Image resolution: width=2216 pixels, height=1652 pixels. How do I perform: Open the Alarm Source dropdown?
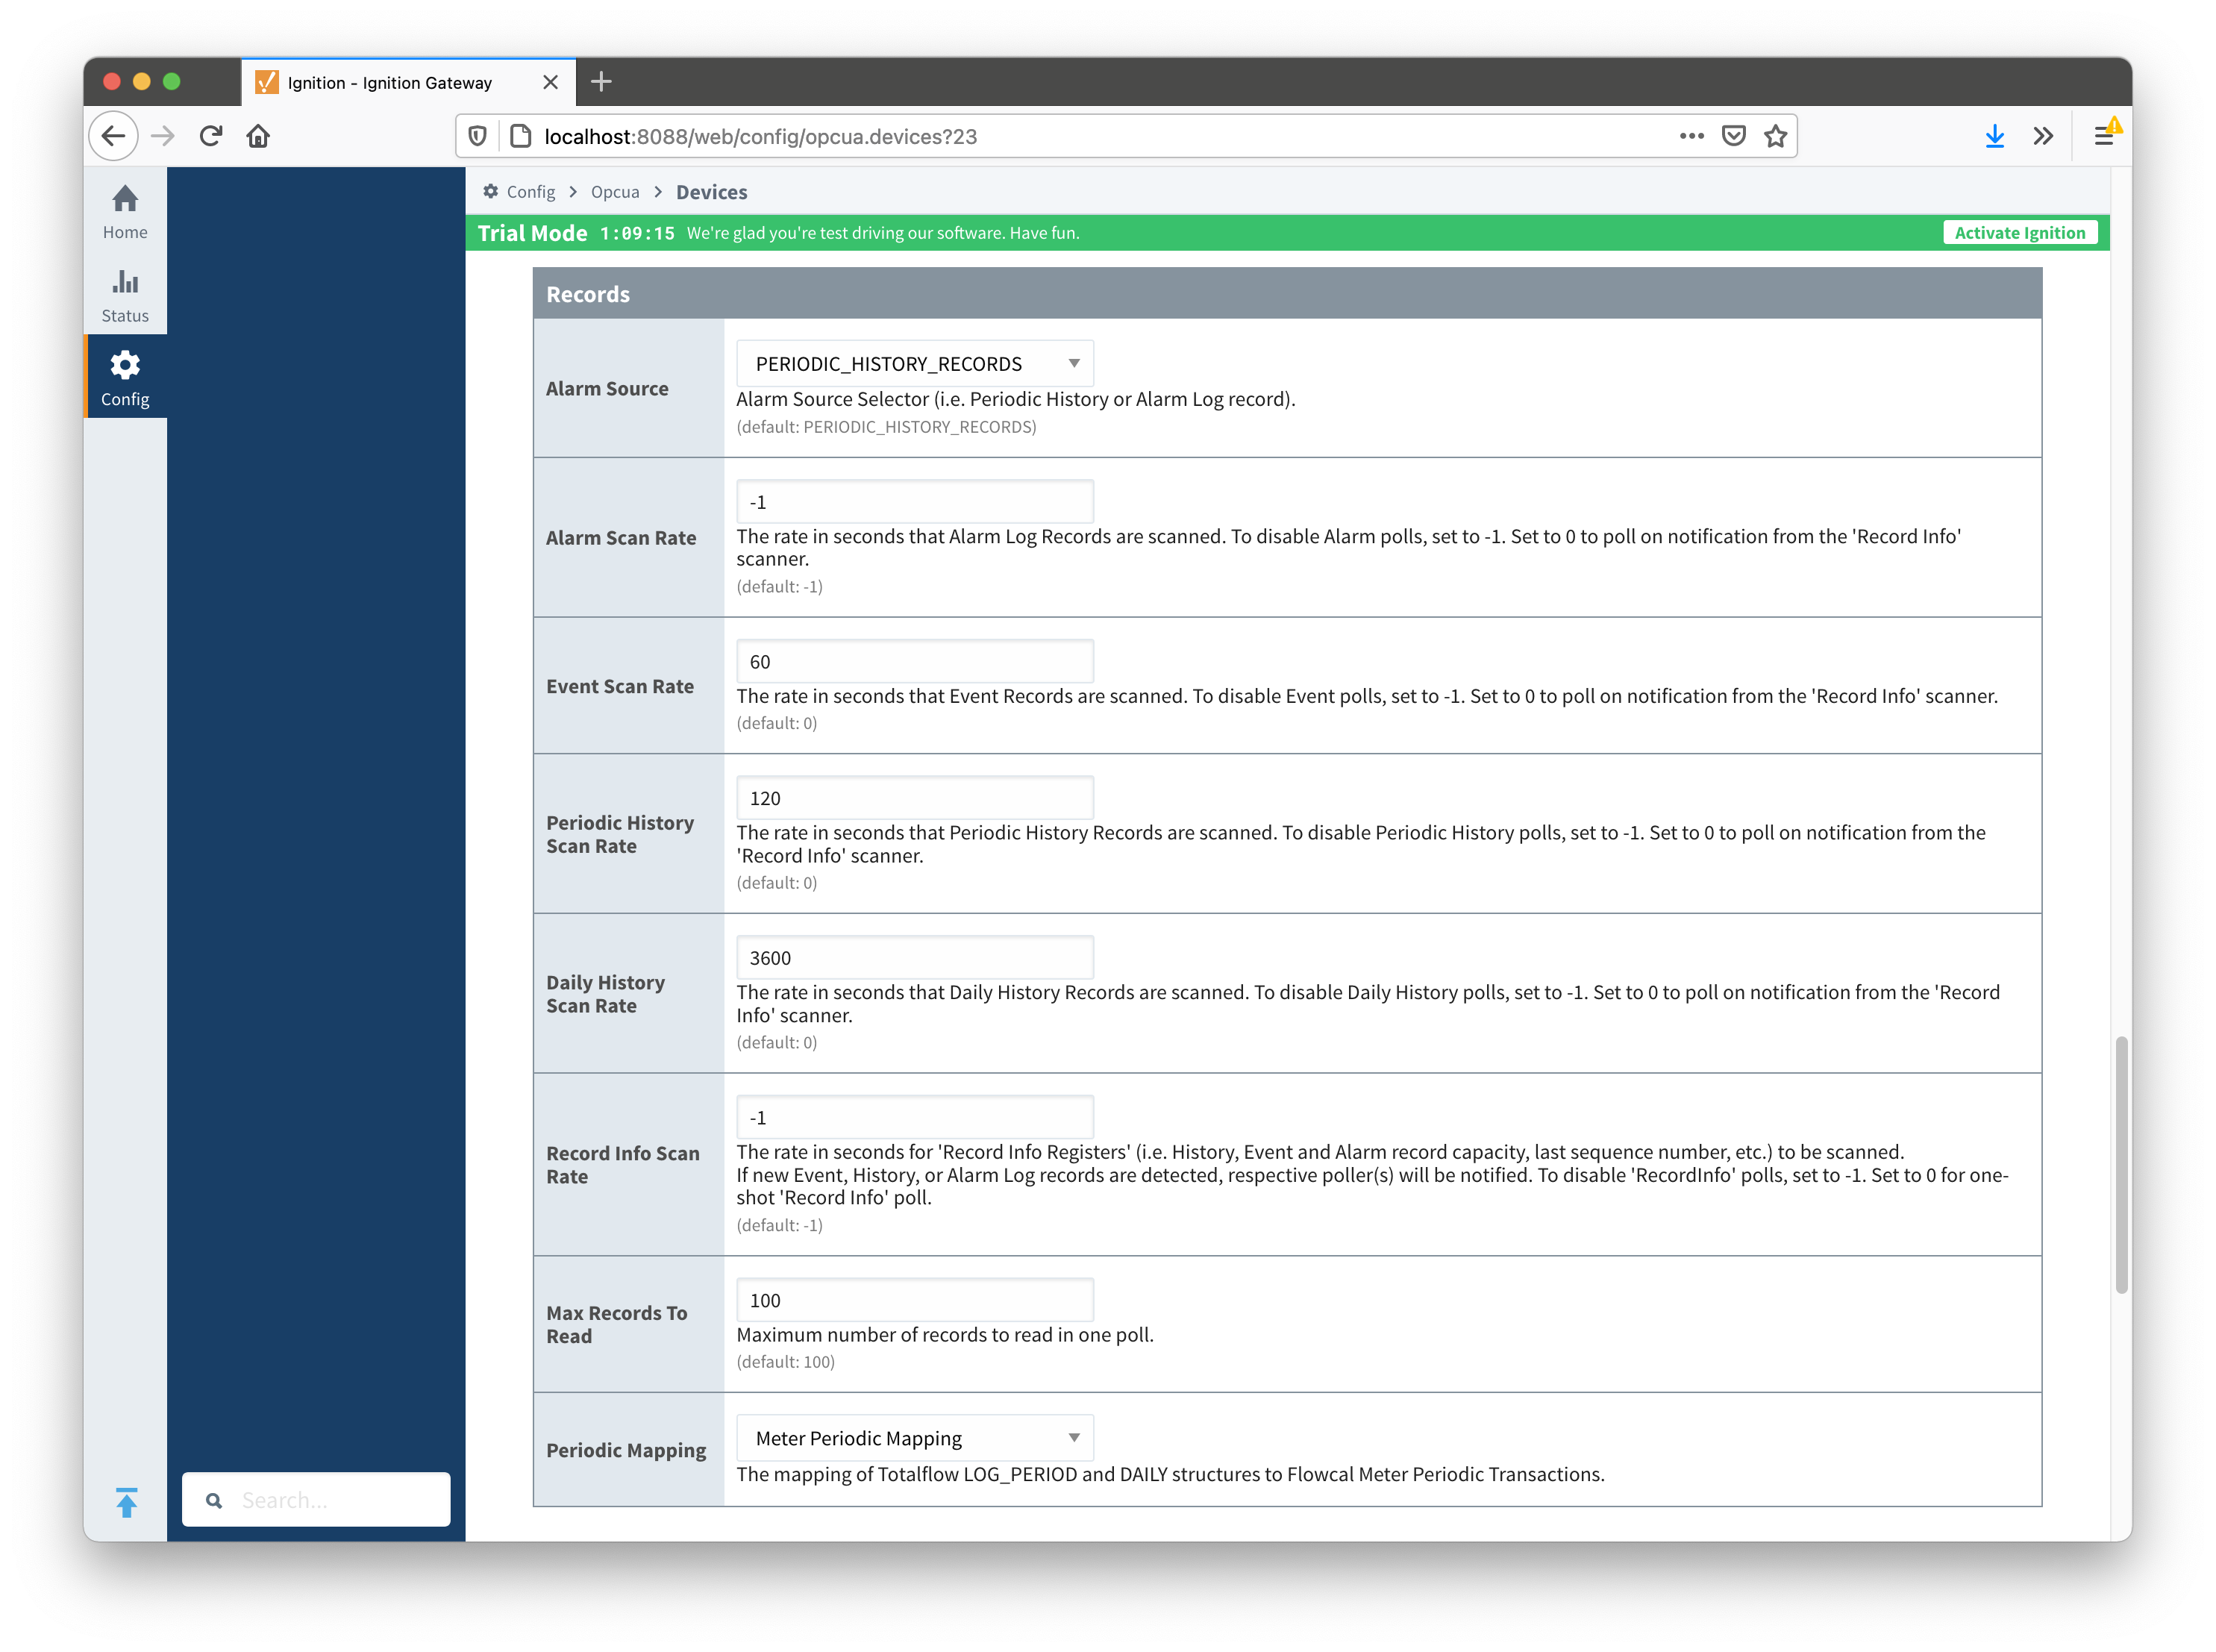(x=914, y=363)
